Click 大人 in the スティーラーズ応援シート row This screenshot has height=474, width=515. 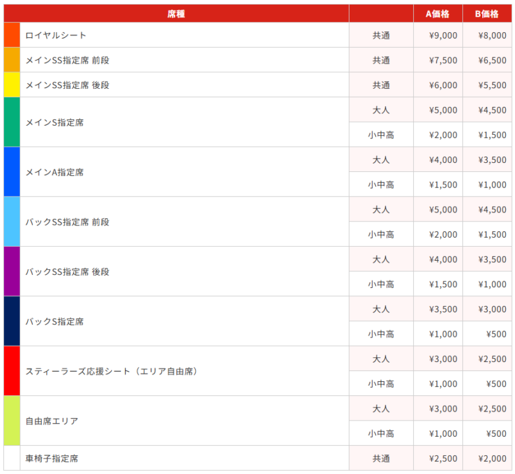click(381, 359)
